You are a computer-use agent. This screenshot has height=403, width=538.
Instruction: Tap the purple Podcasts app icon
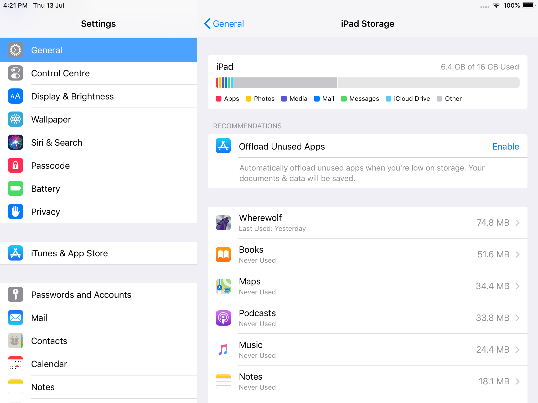coord(223,318)
